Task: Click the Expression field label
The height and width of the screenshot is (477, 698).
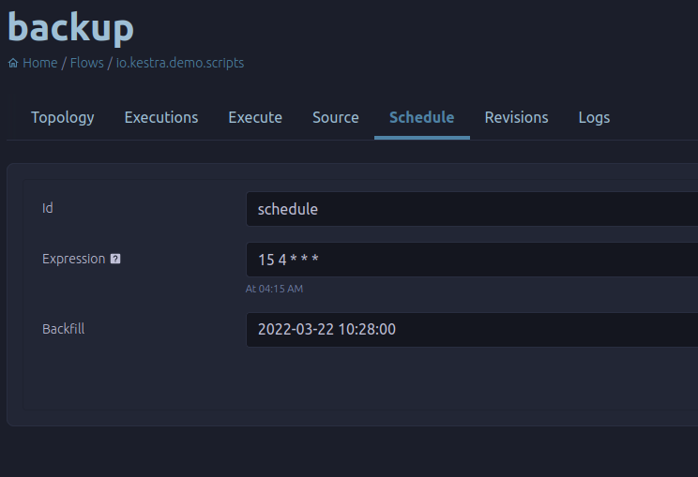Action: 73,259
